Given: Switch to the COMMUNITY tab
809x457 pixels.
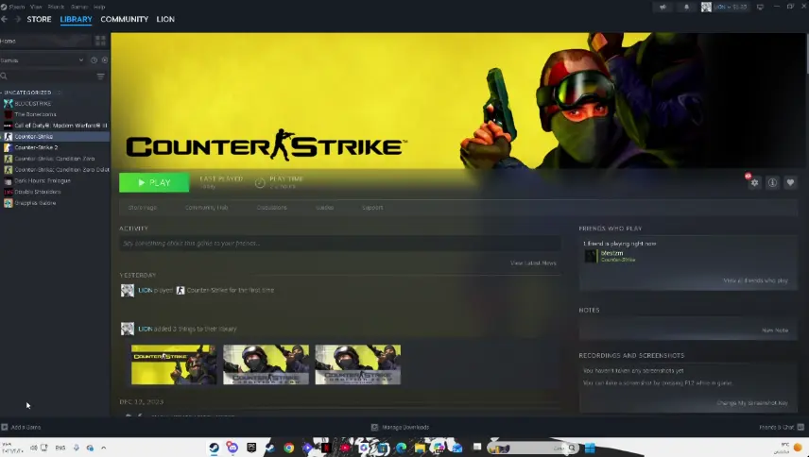Looking at the screenshot, I should point(125,19).
